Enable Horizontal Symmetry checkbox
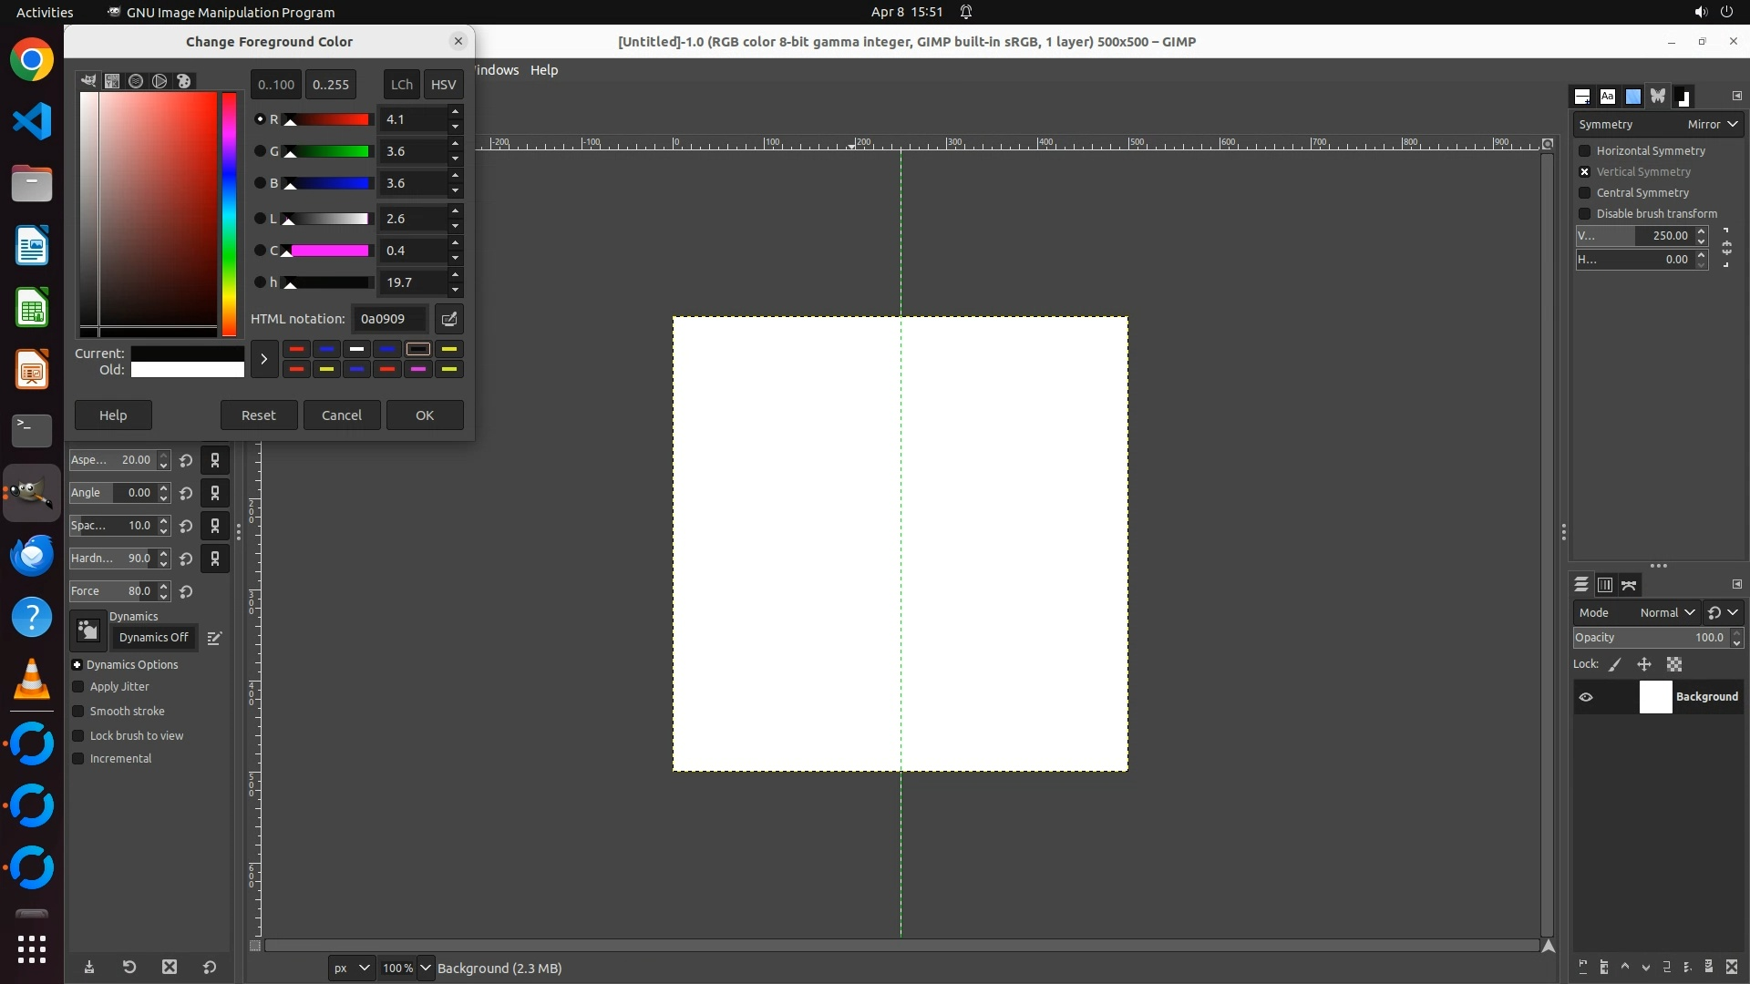The height and width of the screenshot is (984, 1750). tap(1585, 151)
